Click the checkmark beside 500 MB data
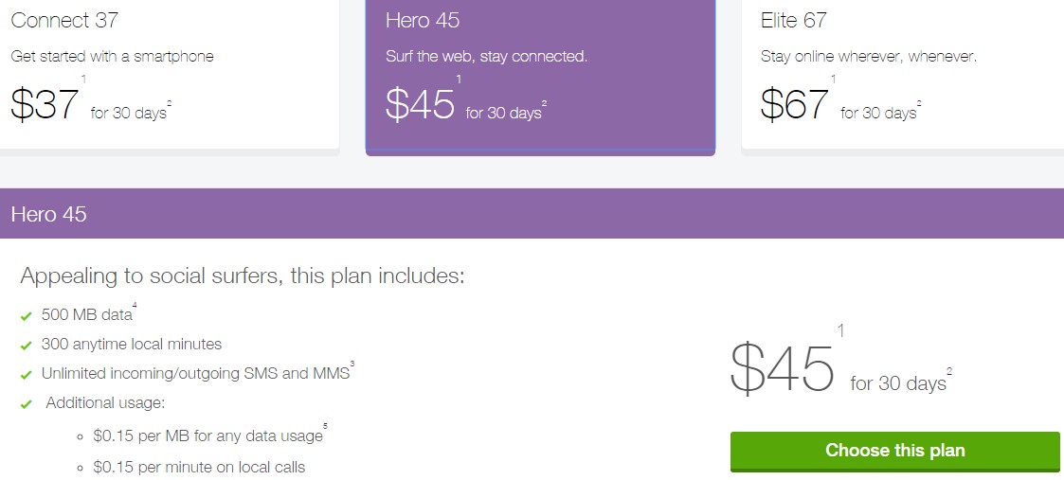Viewport: 1064px width, 480px height. pyautogui.click(x=26, y=317)
